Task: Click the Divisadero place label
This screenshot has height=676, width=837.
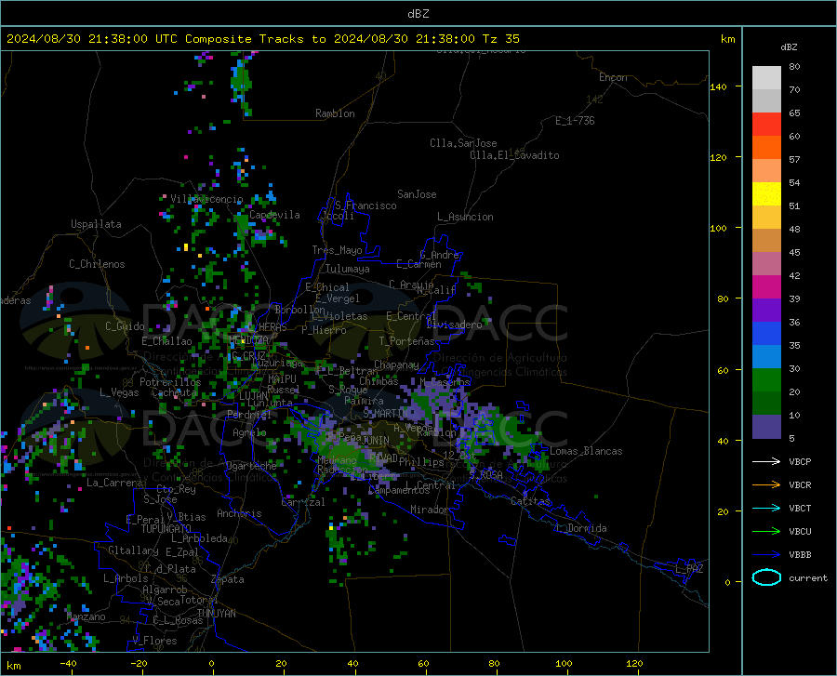Action: [454, 325]
